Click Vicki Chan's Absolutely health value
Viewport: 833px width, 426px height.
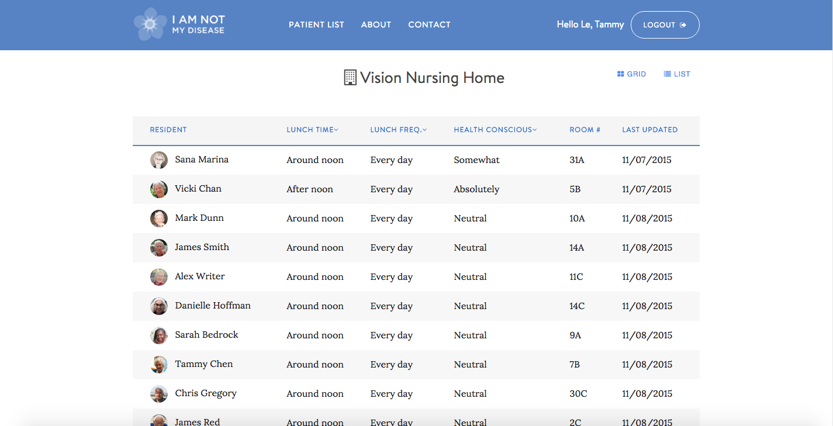tap(477, 189)
